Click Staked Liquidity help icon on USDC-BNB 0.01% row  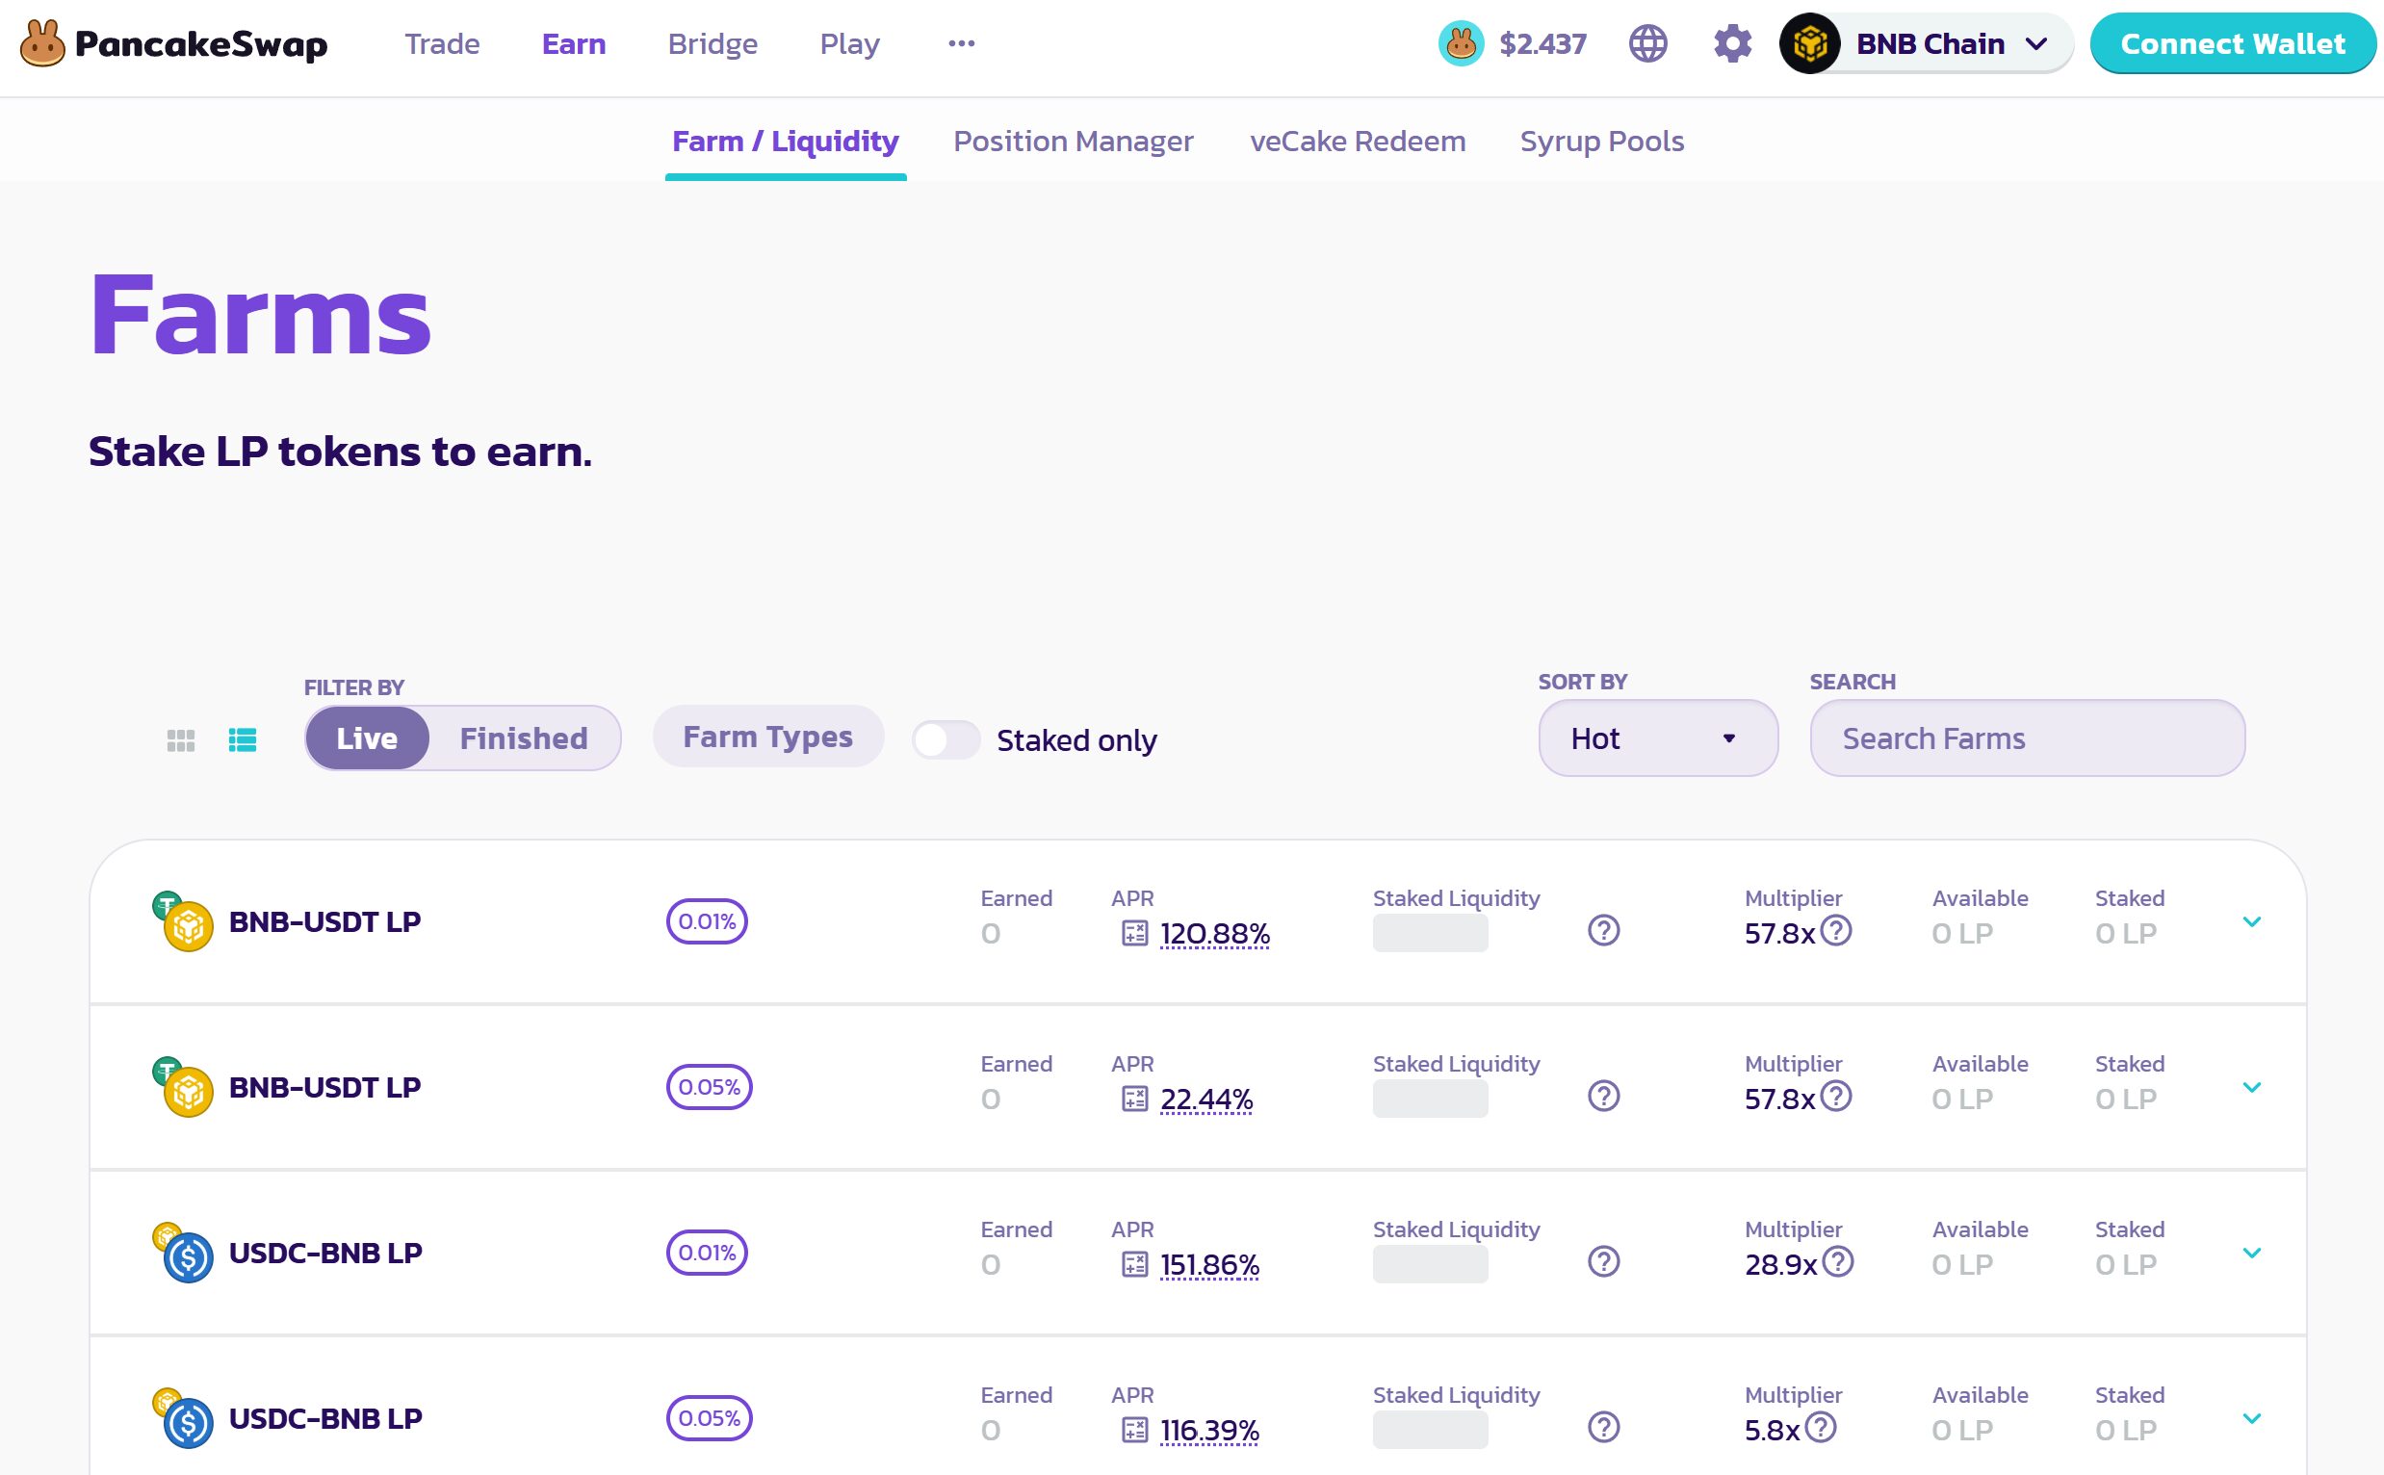pos(1604,1262)
